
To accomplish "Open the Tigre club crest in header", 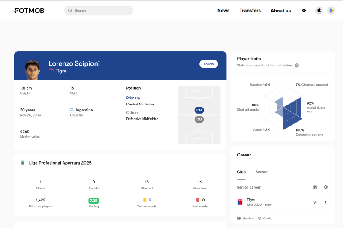I will click(51, 71).
